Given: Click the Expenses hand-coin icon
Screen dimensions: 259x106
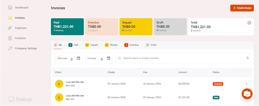Looking at the screenshot, I should [10, 28].
